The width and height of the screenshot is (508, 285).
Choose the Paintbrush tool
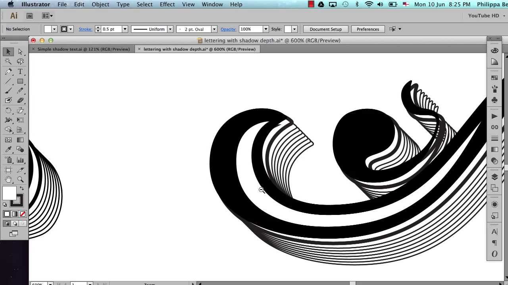(x=8, y=91)
